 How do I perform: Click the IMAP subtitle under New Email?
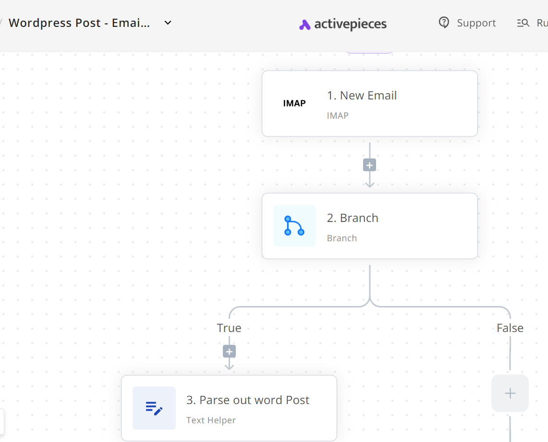coord(338,116)
